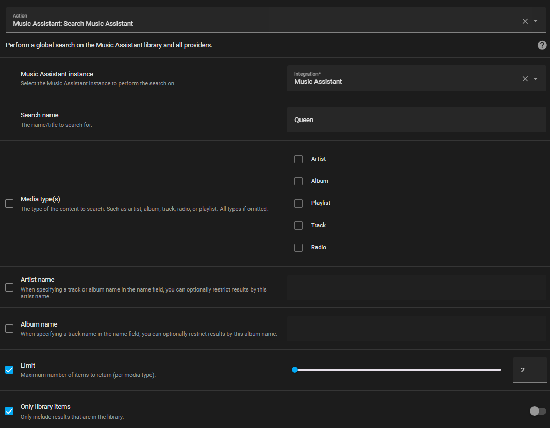This screenshot has width=550, height=428.
Task: Open the help icon for this action
Action: click(542, 45)
